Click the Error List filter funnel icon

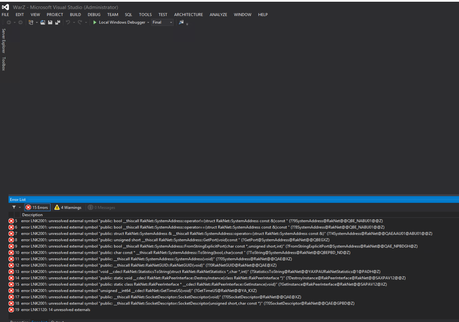point(14,207)
